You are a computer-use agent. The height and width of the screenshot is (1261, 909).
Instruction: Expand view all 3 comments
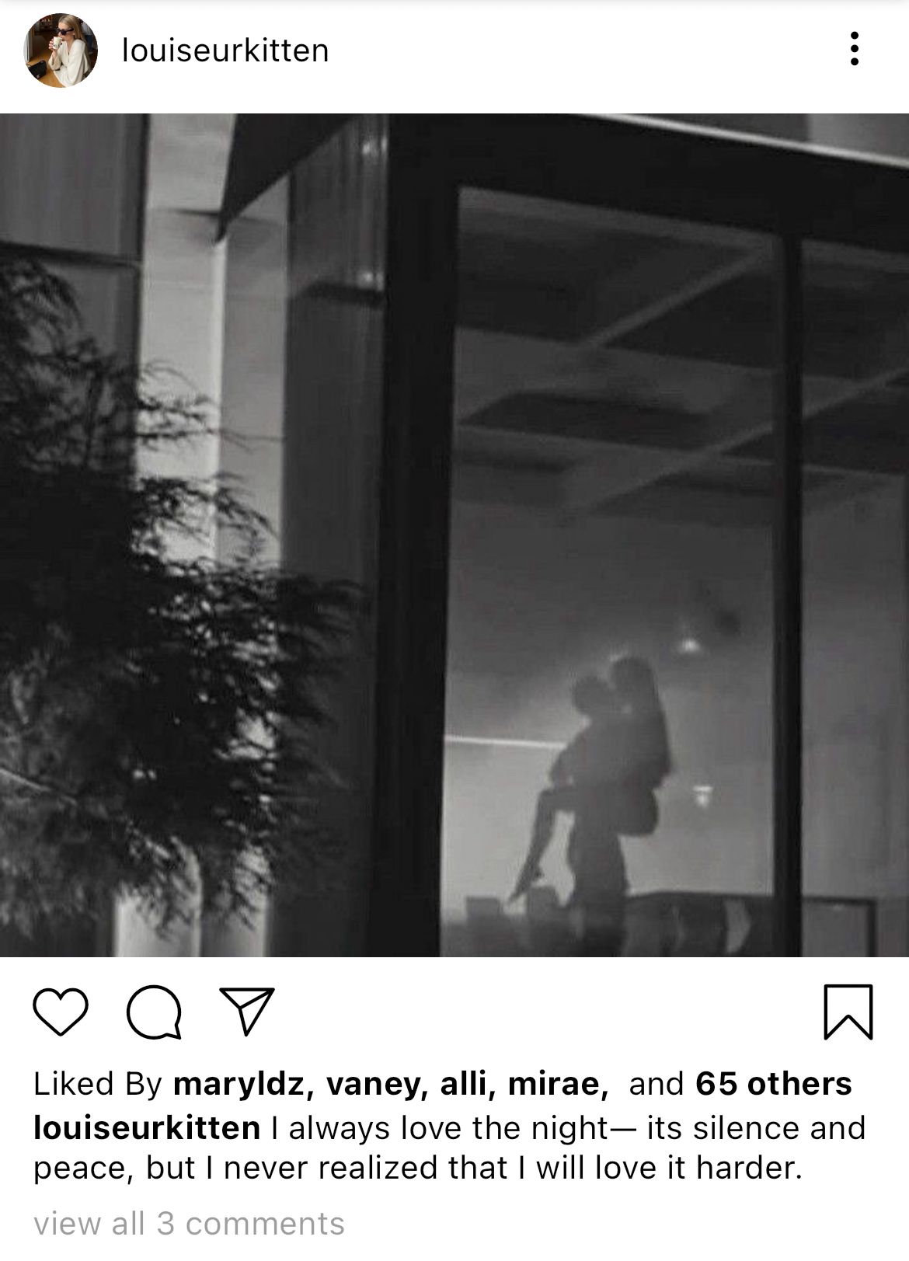point(189,1223)
